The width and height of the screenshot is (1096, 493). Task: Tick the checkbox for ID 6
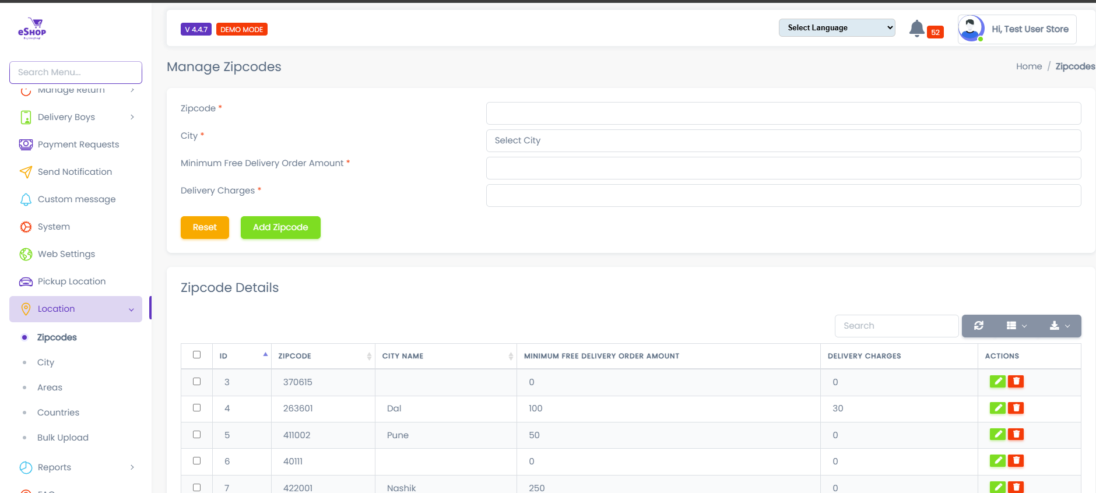[x=196, y=461]
